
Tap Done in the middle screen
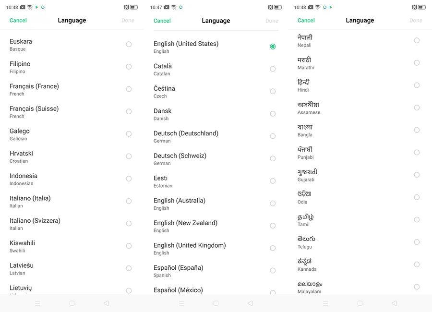272,21
